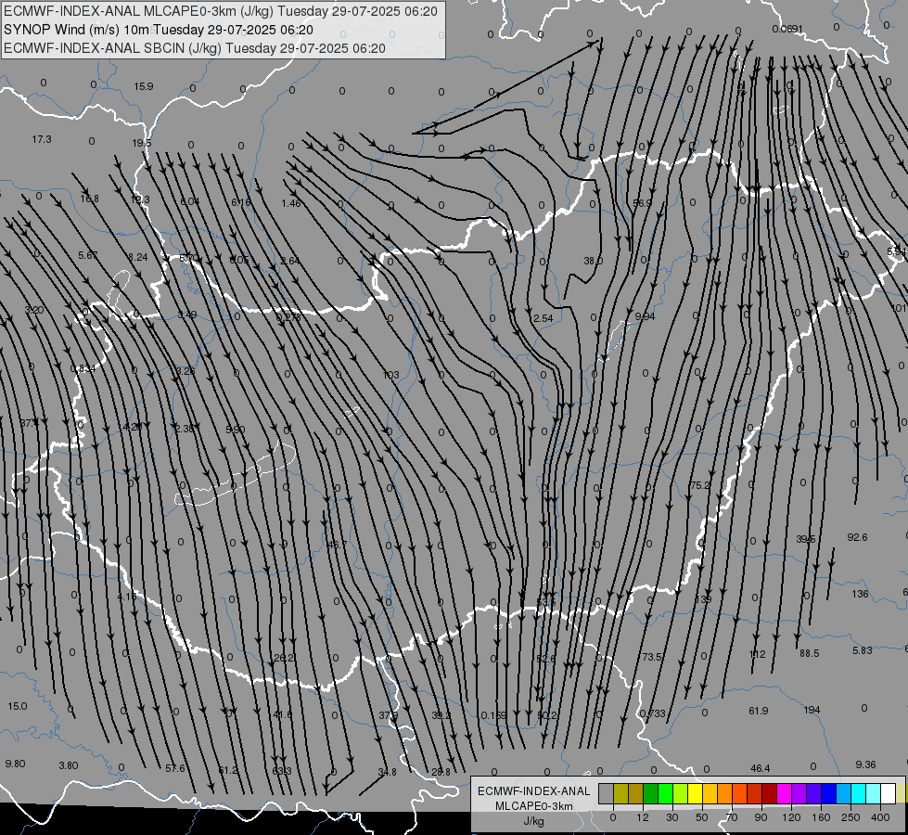Click the map value '103'
The height and width of the screenshot is (835, 908).
[391, 375]
